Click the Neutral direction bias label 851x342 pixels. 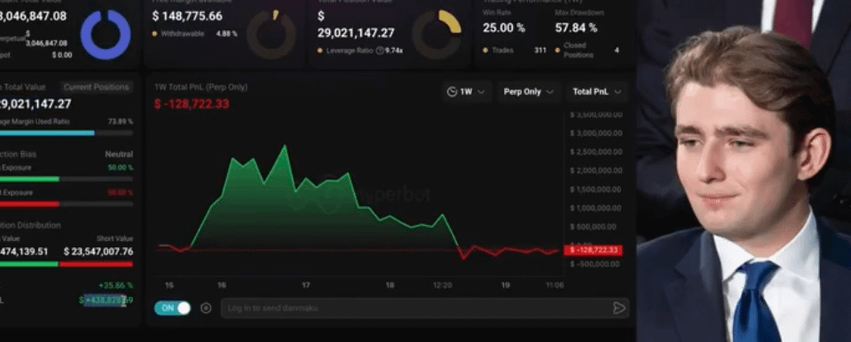click(119, 154)
